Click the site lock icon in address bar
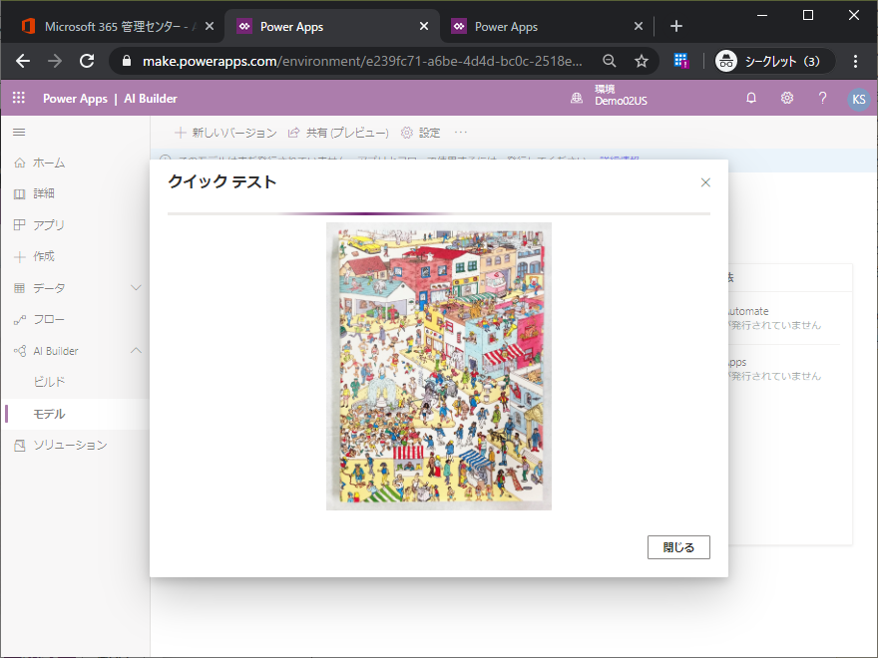Viewport: 878px width, 658px height. (x=127, y=61)
